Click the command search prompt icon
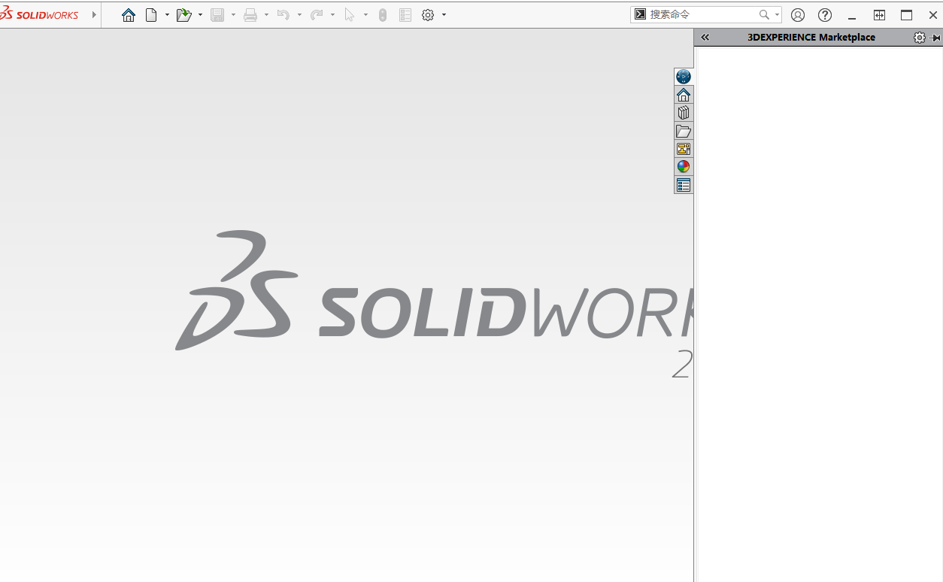 [640, 14]
